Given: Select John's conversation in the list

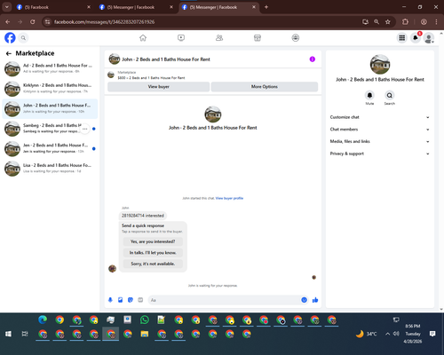Looking at the screenshot, I should pyautogui.click(x=50, y=108).
